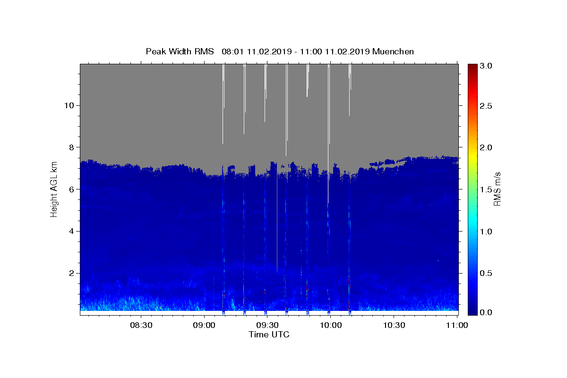This screenshot has height=378, width=567.
Task: Click the colorbar value 3.0
Action: click(x=487, y=66)
